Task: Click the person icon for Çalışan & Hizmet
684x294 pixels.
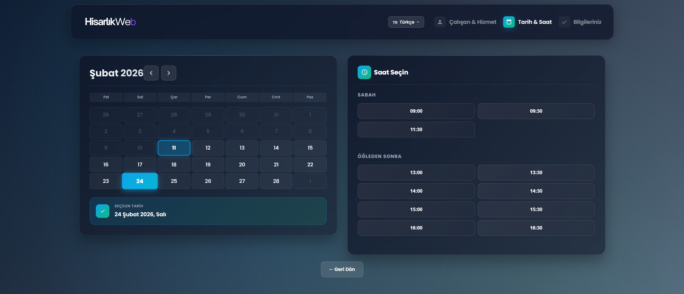Action: point(440,22)
